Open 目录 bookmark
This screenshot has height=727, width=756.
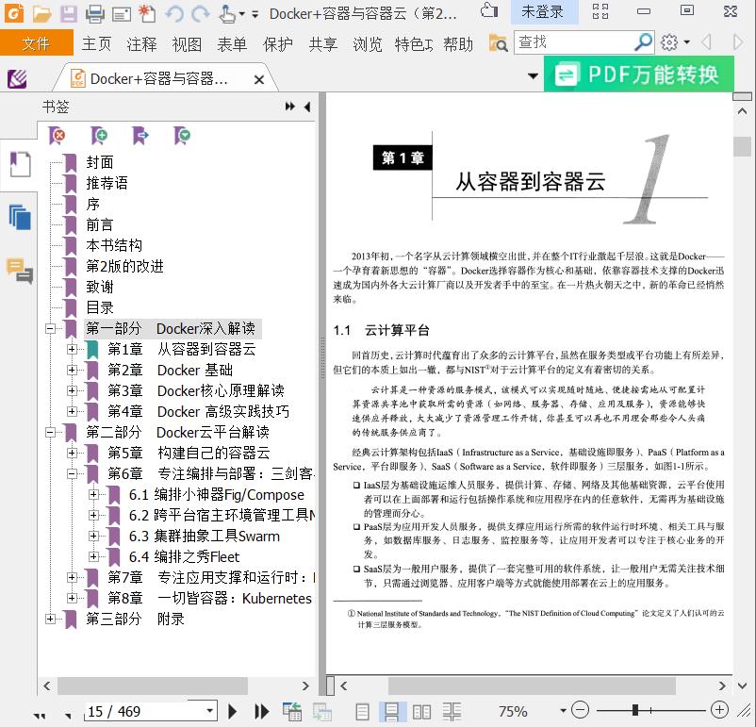[x=99, y=307]
